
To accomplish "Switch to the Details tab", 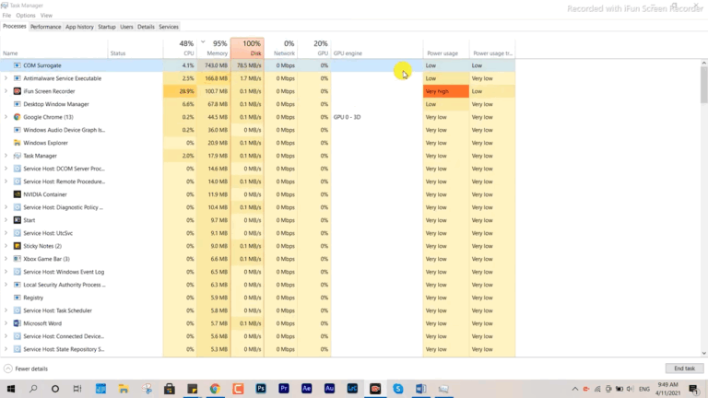I will coord(146,27).
